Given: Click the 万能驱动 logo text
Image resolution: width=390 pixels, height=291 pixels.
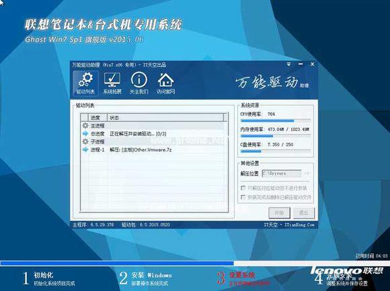Looking at the screenshot, I should (267, 83).
